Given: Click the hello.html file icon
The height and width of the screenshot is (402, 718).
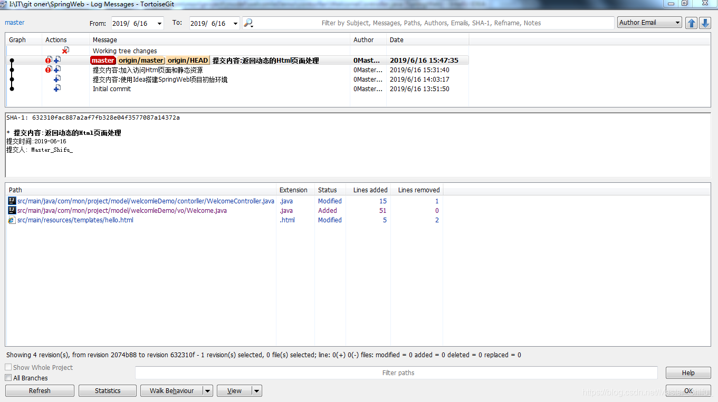Looking at the screenshot, I should pyautogui.click(x=12, y=220).
